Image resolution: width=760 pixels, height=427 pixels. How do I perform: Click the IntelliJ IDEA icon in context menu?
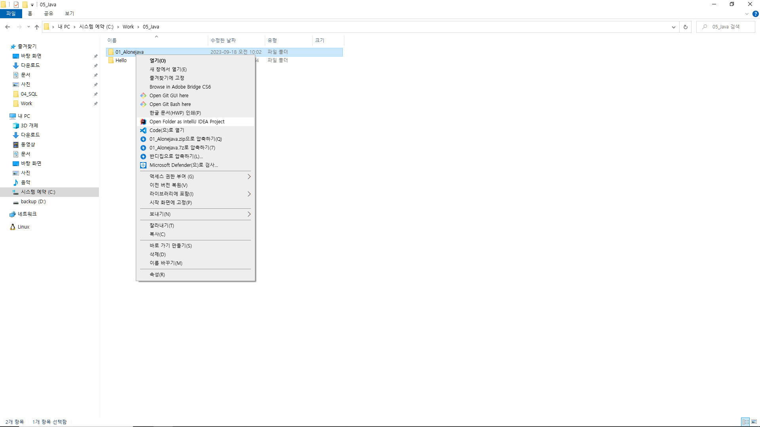(x=143, y=122)
